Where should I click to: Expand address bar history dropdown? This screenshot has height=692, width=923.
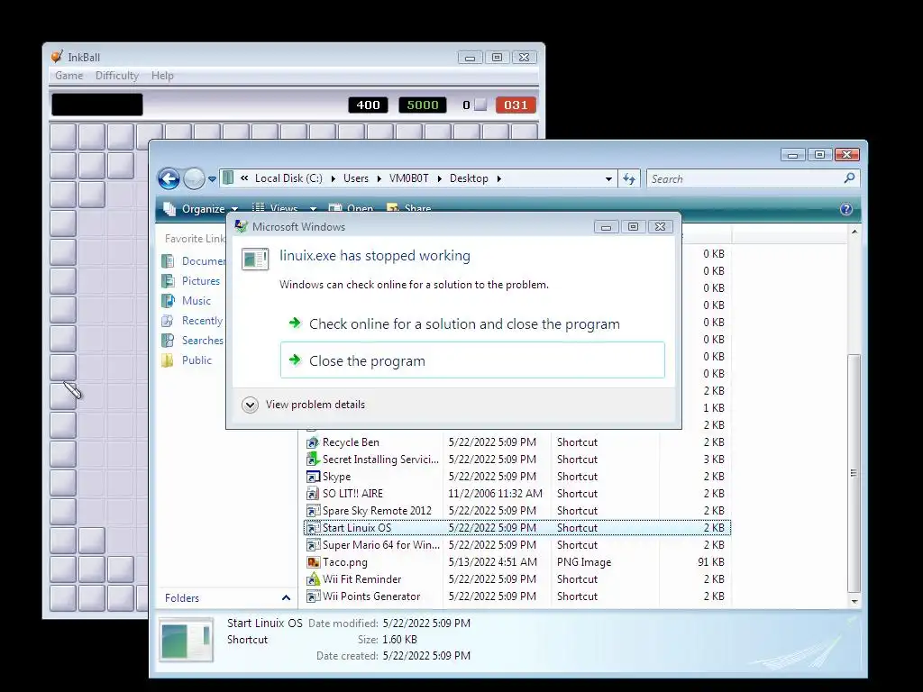click(608, 179)
